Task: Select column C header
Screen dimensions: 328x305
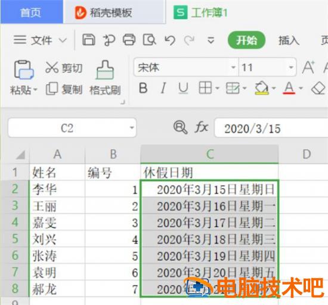Action: pos(209,154)
